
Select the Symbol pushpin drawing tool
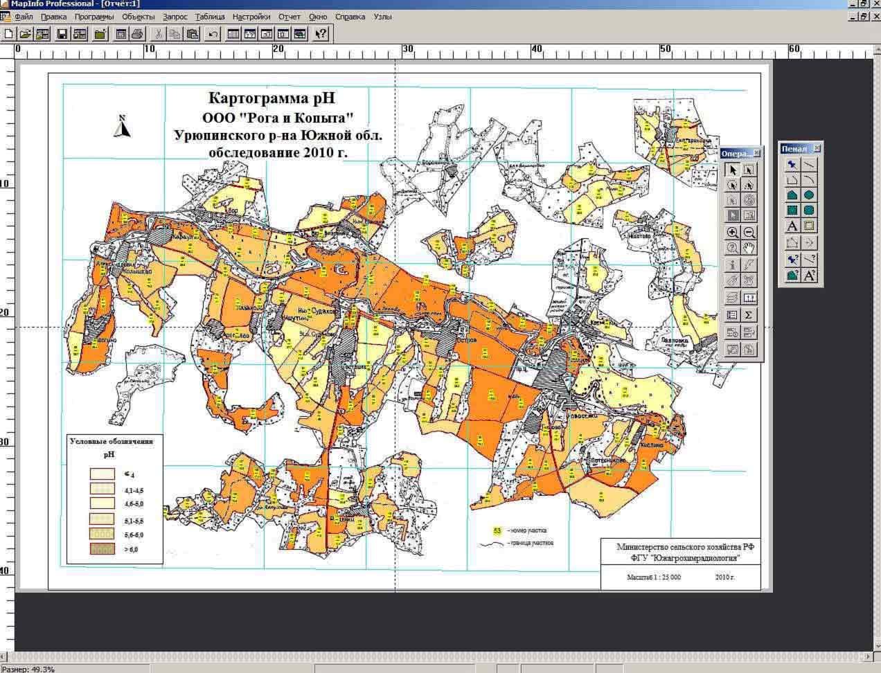(x=792, y=165)
